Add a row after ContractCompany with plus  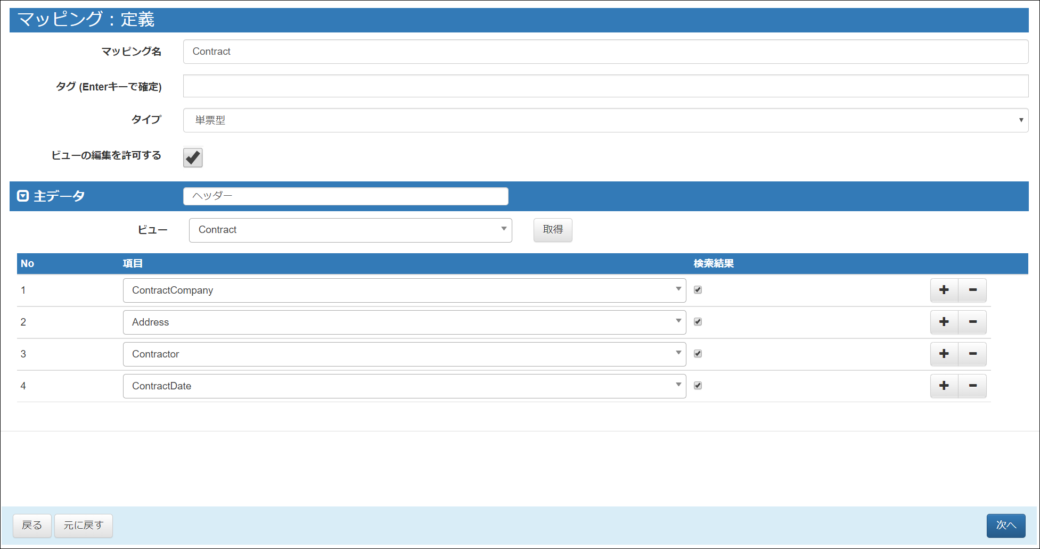[944, 290]
